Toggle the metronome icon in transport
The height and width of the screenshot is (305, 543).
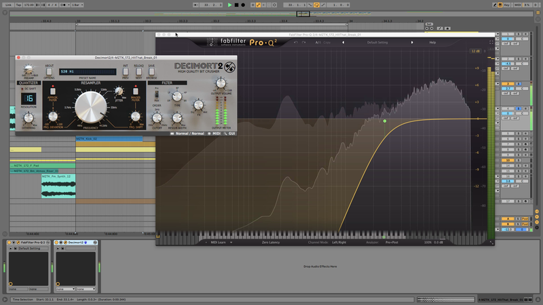pos(63,5)
